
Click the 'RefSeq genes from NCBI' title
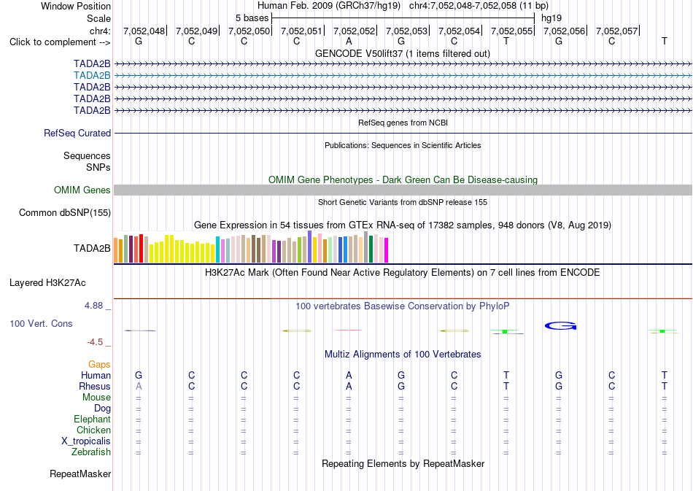coord(403,123)
